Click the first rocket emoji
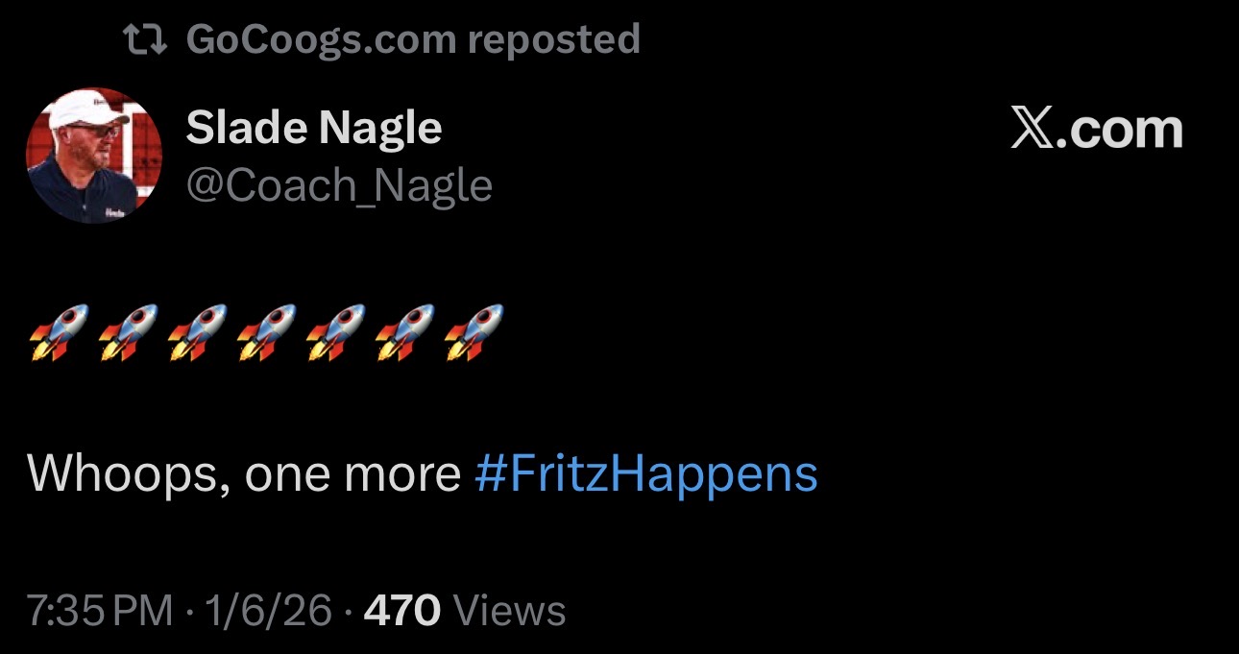Viewport: 1239px width, 654px height. (x=59, y=332)
